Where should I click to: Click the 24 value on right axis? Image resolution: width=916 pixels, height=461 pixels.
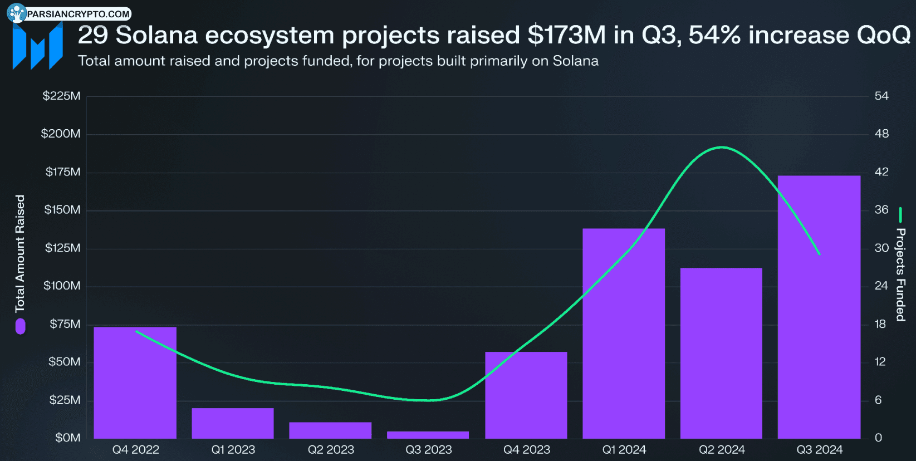[881, 286]
